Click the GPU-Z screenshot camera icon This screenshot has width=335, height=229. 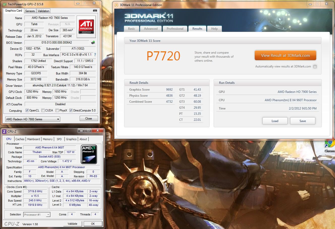coord(95,11)
